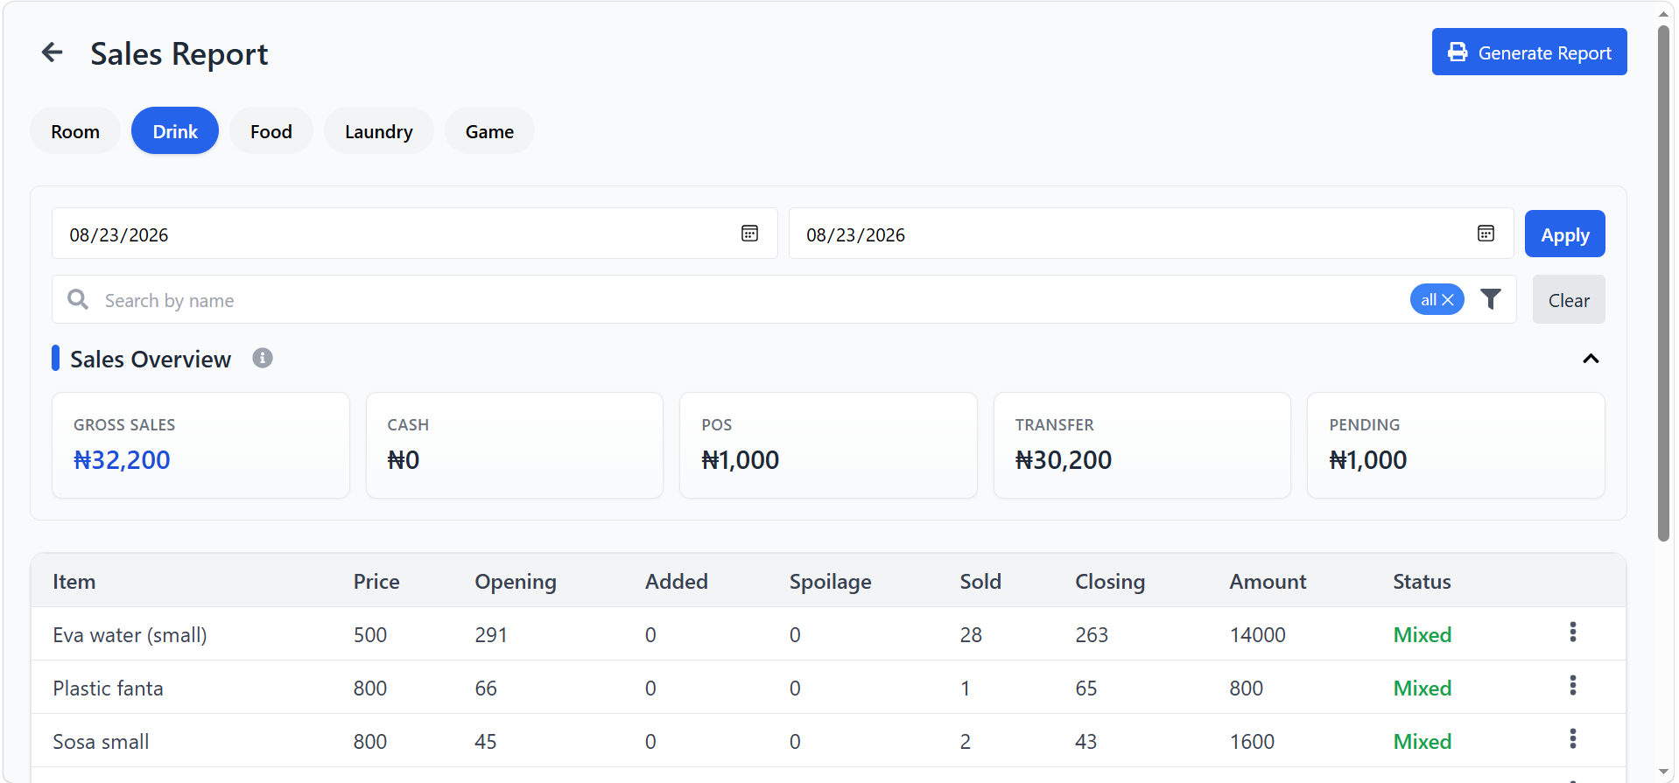The height and width of the screenshot is (783, 1679).
Task: Click the Item column header
Action: tap(74, 582)
